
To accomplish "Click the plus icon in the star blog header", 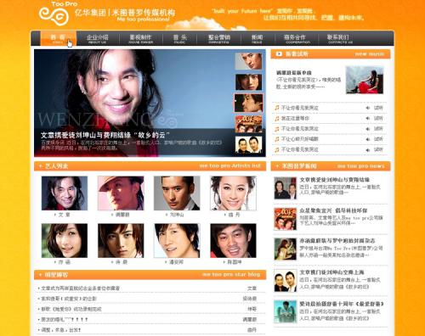I will click(41, 275).
